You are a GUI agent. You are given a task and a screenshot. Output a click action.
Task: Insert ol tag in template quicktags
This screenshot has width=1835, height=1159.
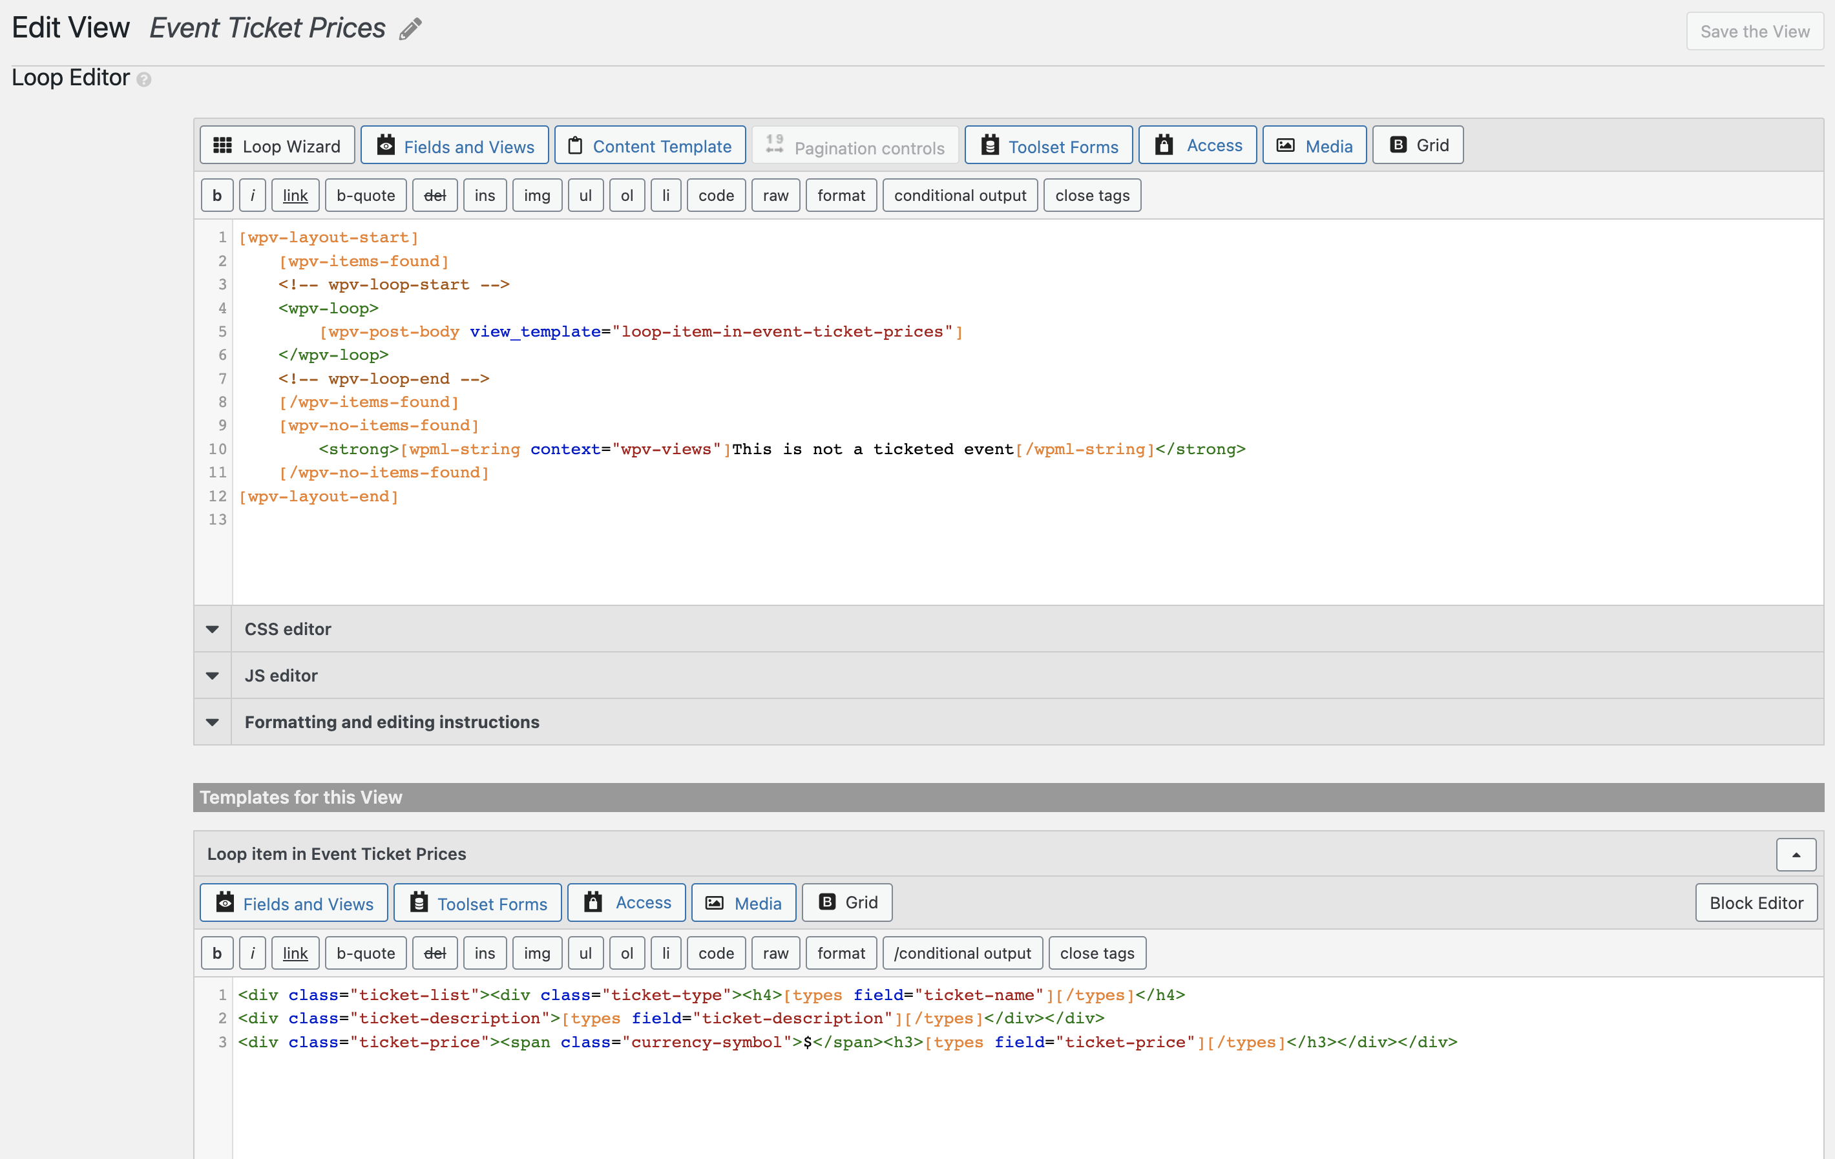[x=627, y=954]
